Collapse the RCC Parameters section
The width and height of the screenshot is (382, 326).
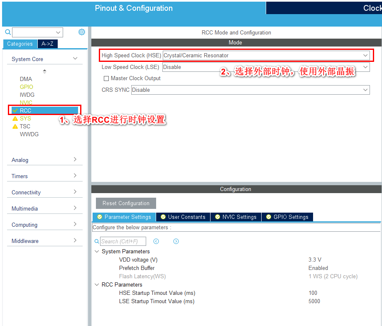coord(97,284)
